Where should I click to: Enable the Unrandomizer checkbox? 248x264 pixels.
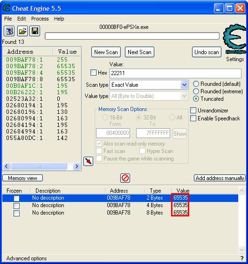193,111
